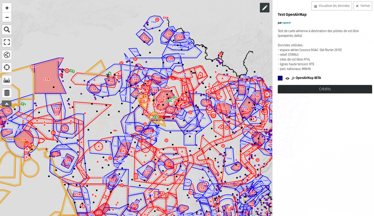Open the map search tool
This screenshot has height=216, width=374.
point(7,29)
